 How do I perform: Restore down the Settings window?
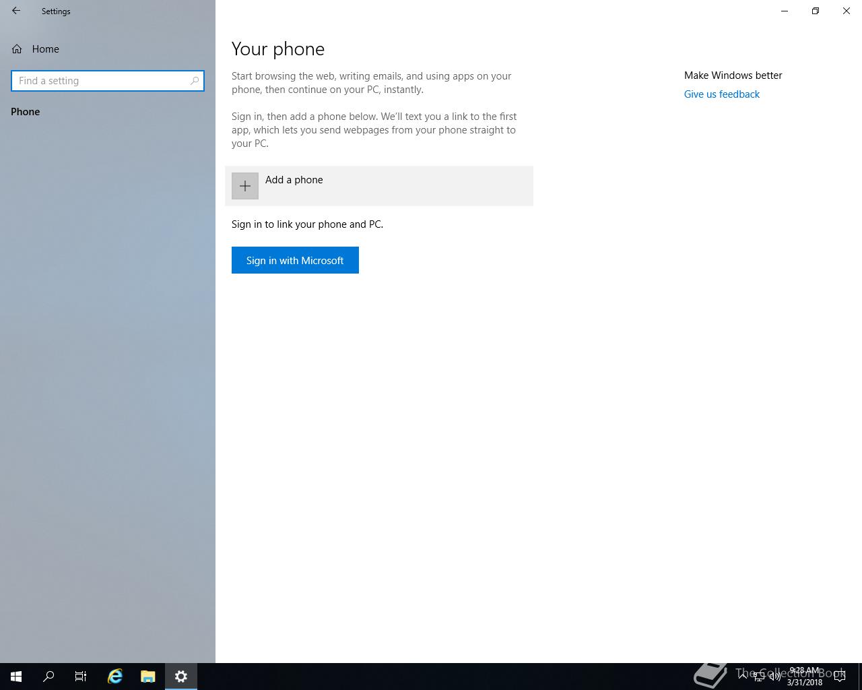click(816, 11)
